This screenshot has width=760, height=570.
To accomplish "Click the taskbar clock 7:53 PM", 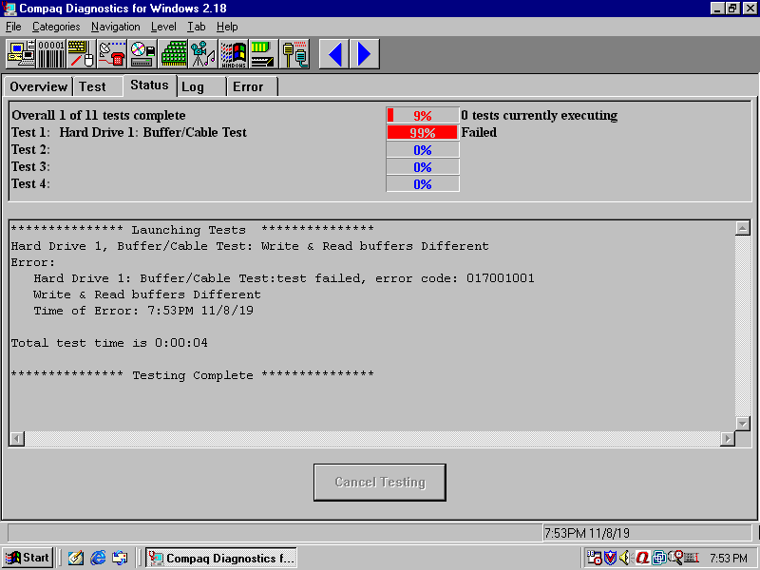I will [729, 559].
